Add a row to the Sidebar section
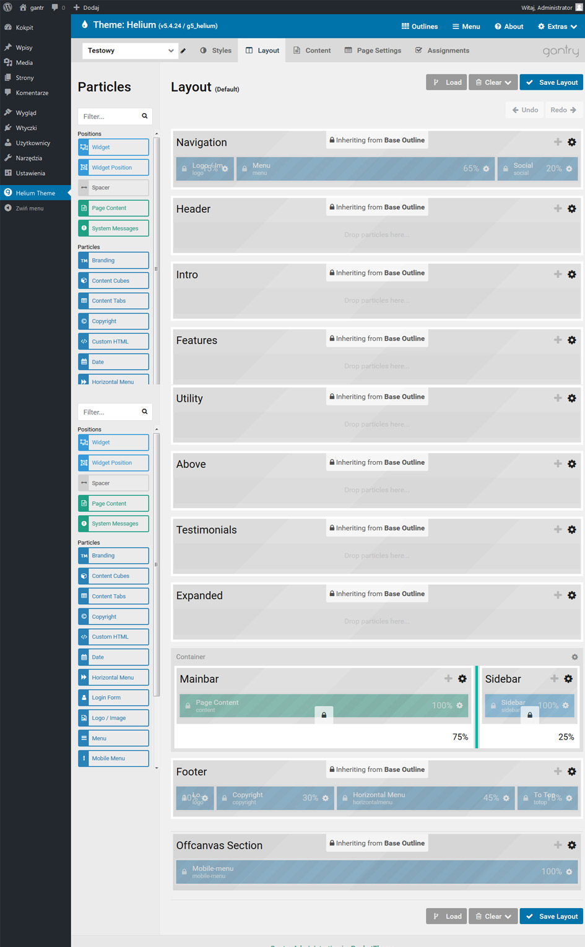585x947 pixels. [x=554, y=679]
